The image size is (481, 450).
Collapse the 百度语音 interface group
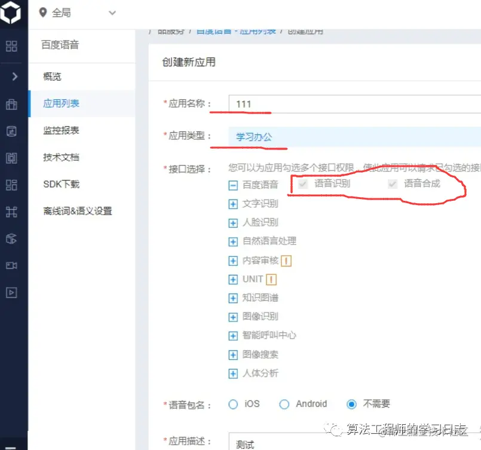(x=232, y=183)
